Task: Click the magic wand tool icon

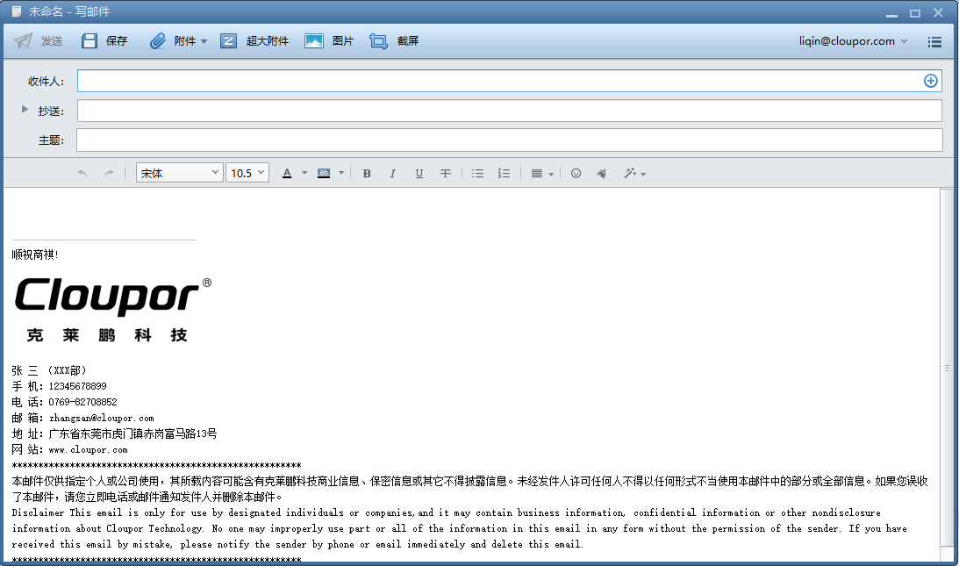Action: [x=629, y=173]
